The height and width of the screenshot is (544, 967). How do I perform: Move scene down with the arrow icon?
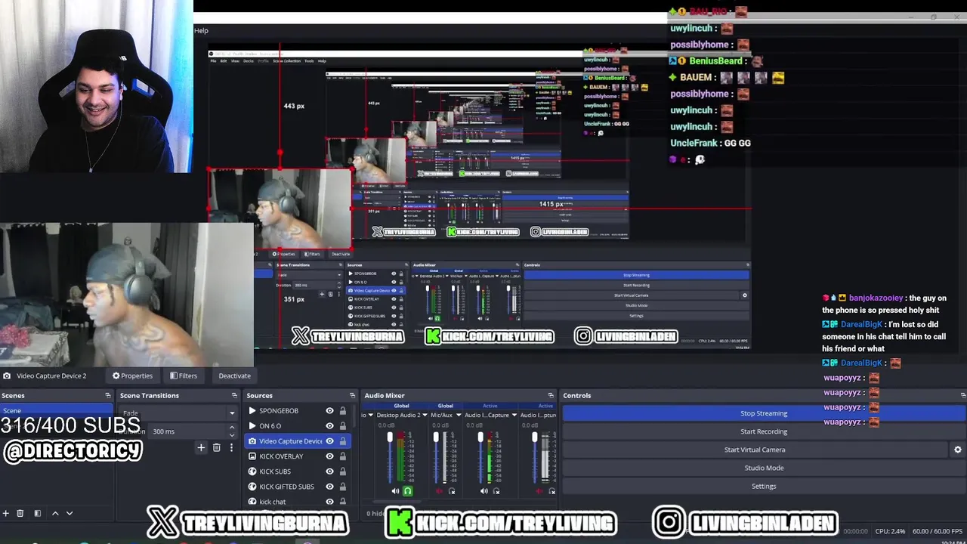[x=70, y=513]
